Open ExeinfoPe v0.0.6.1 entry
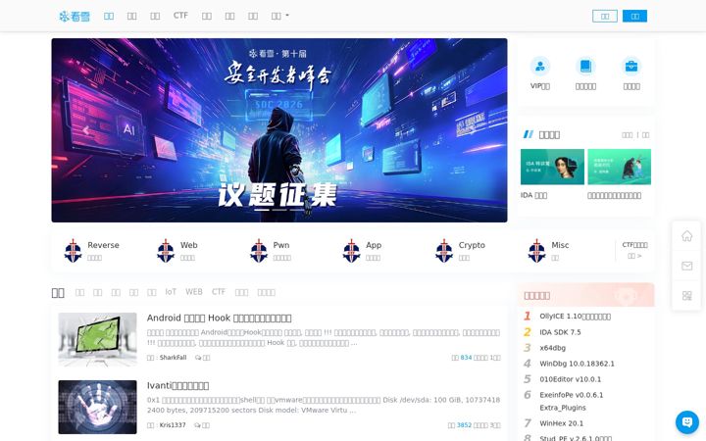This screenshot has height=441, width=706. [x=572, y=401]
